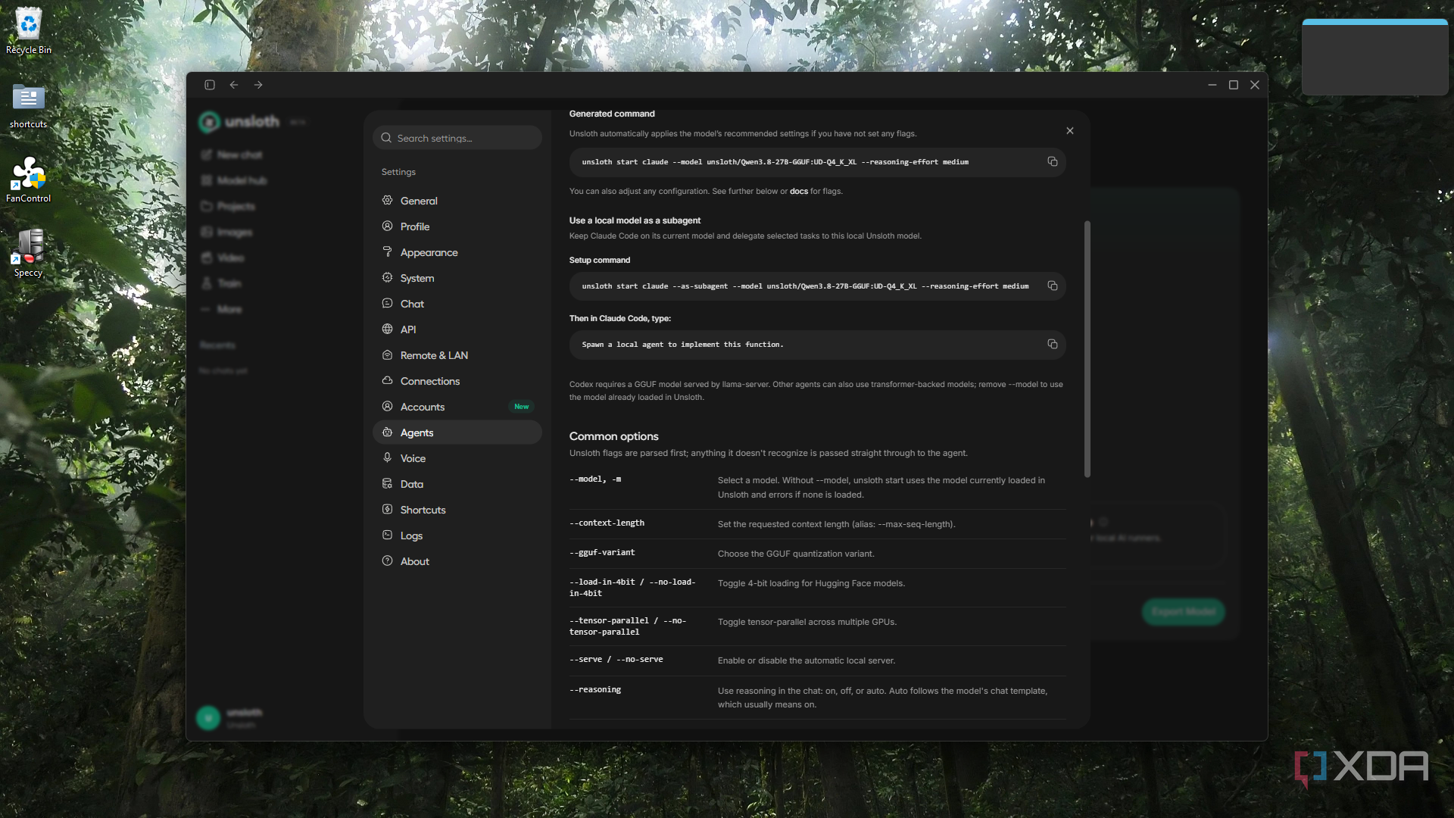Click the Appearance paint roller icon
Screen dimensions: 1454x818
coord(387,251)
